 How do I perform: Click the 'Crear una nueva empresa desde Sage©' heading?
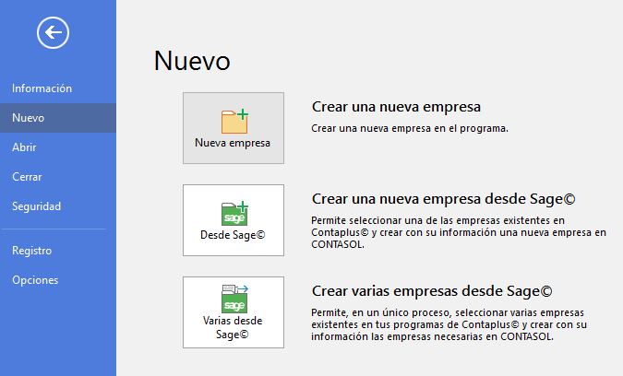click(443, 199)
